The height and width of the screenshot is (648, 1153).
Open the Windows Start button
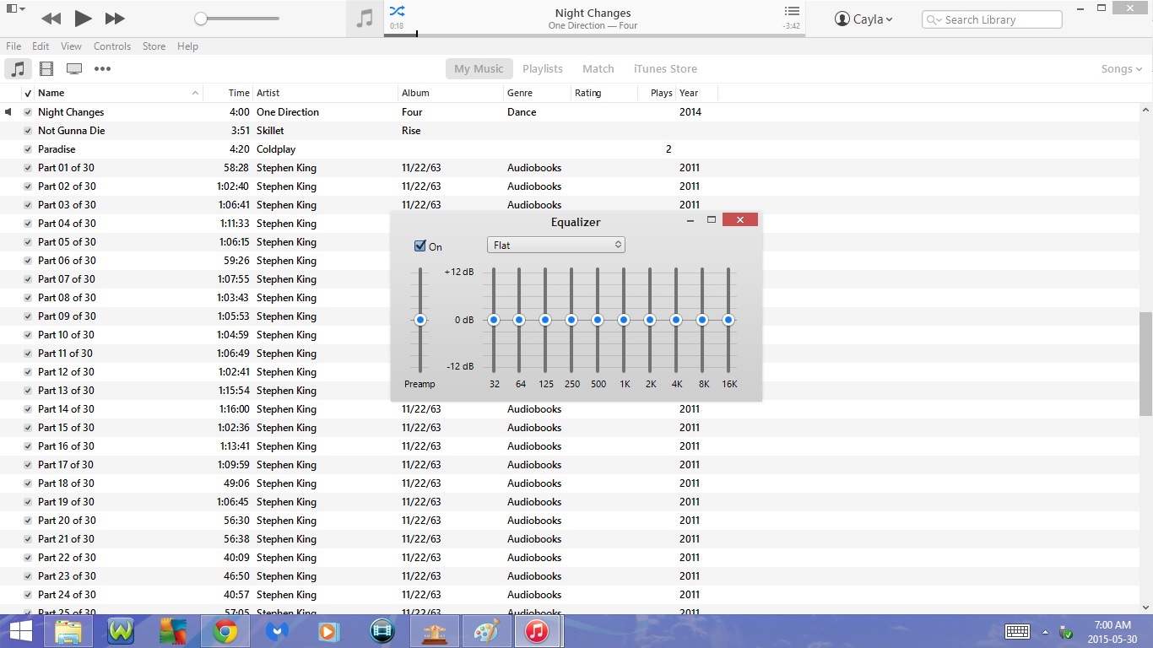pos(21,631)
